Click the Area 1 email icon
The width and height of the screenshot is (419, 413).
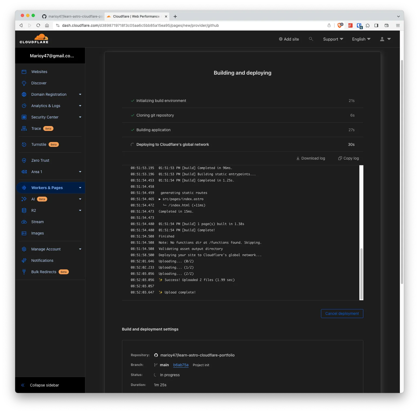[24, 172]
